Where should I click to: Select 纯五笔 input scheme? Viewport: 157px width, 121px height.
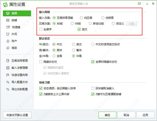coord(81,18)
